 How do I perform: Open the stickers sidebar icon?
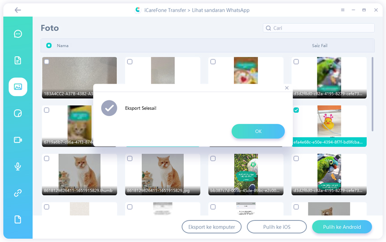(x=18, y=113)
